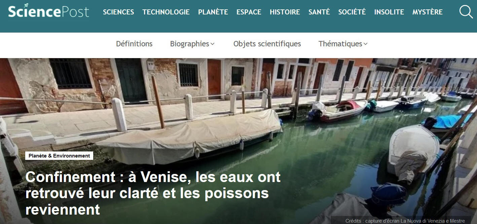Visit the SOCIÉTÉ category
This screenshot has height=224, width=477.
(352, 12)
